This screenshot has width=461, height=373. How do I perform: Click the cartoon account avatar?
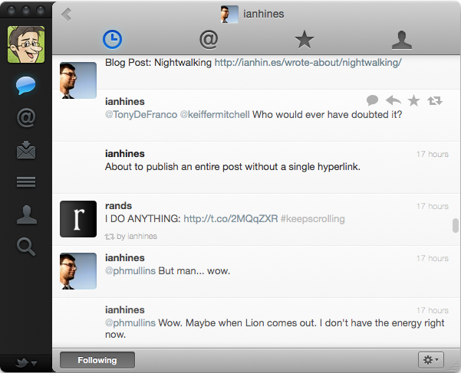[26, 44]
